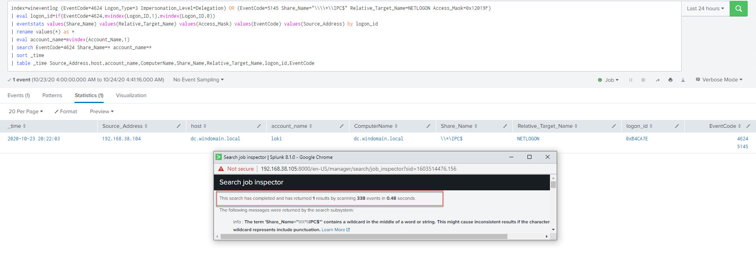This screenshot has width=756, height=254.
Task: Sort by the EventCode column
Action: [725, 126]
